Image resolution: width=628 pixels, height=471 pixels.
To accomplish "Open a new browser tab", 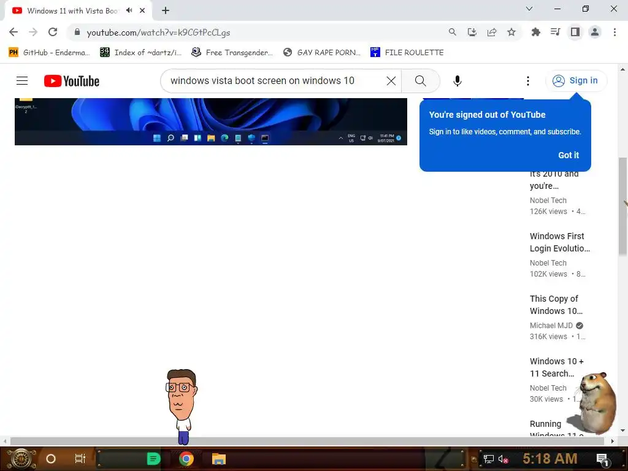I will (x=166, y=11).
